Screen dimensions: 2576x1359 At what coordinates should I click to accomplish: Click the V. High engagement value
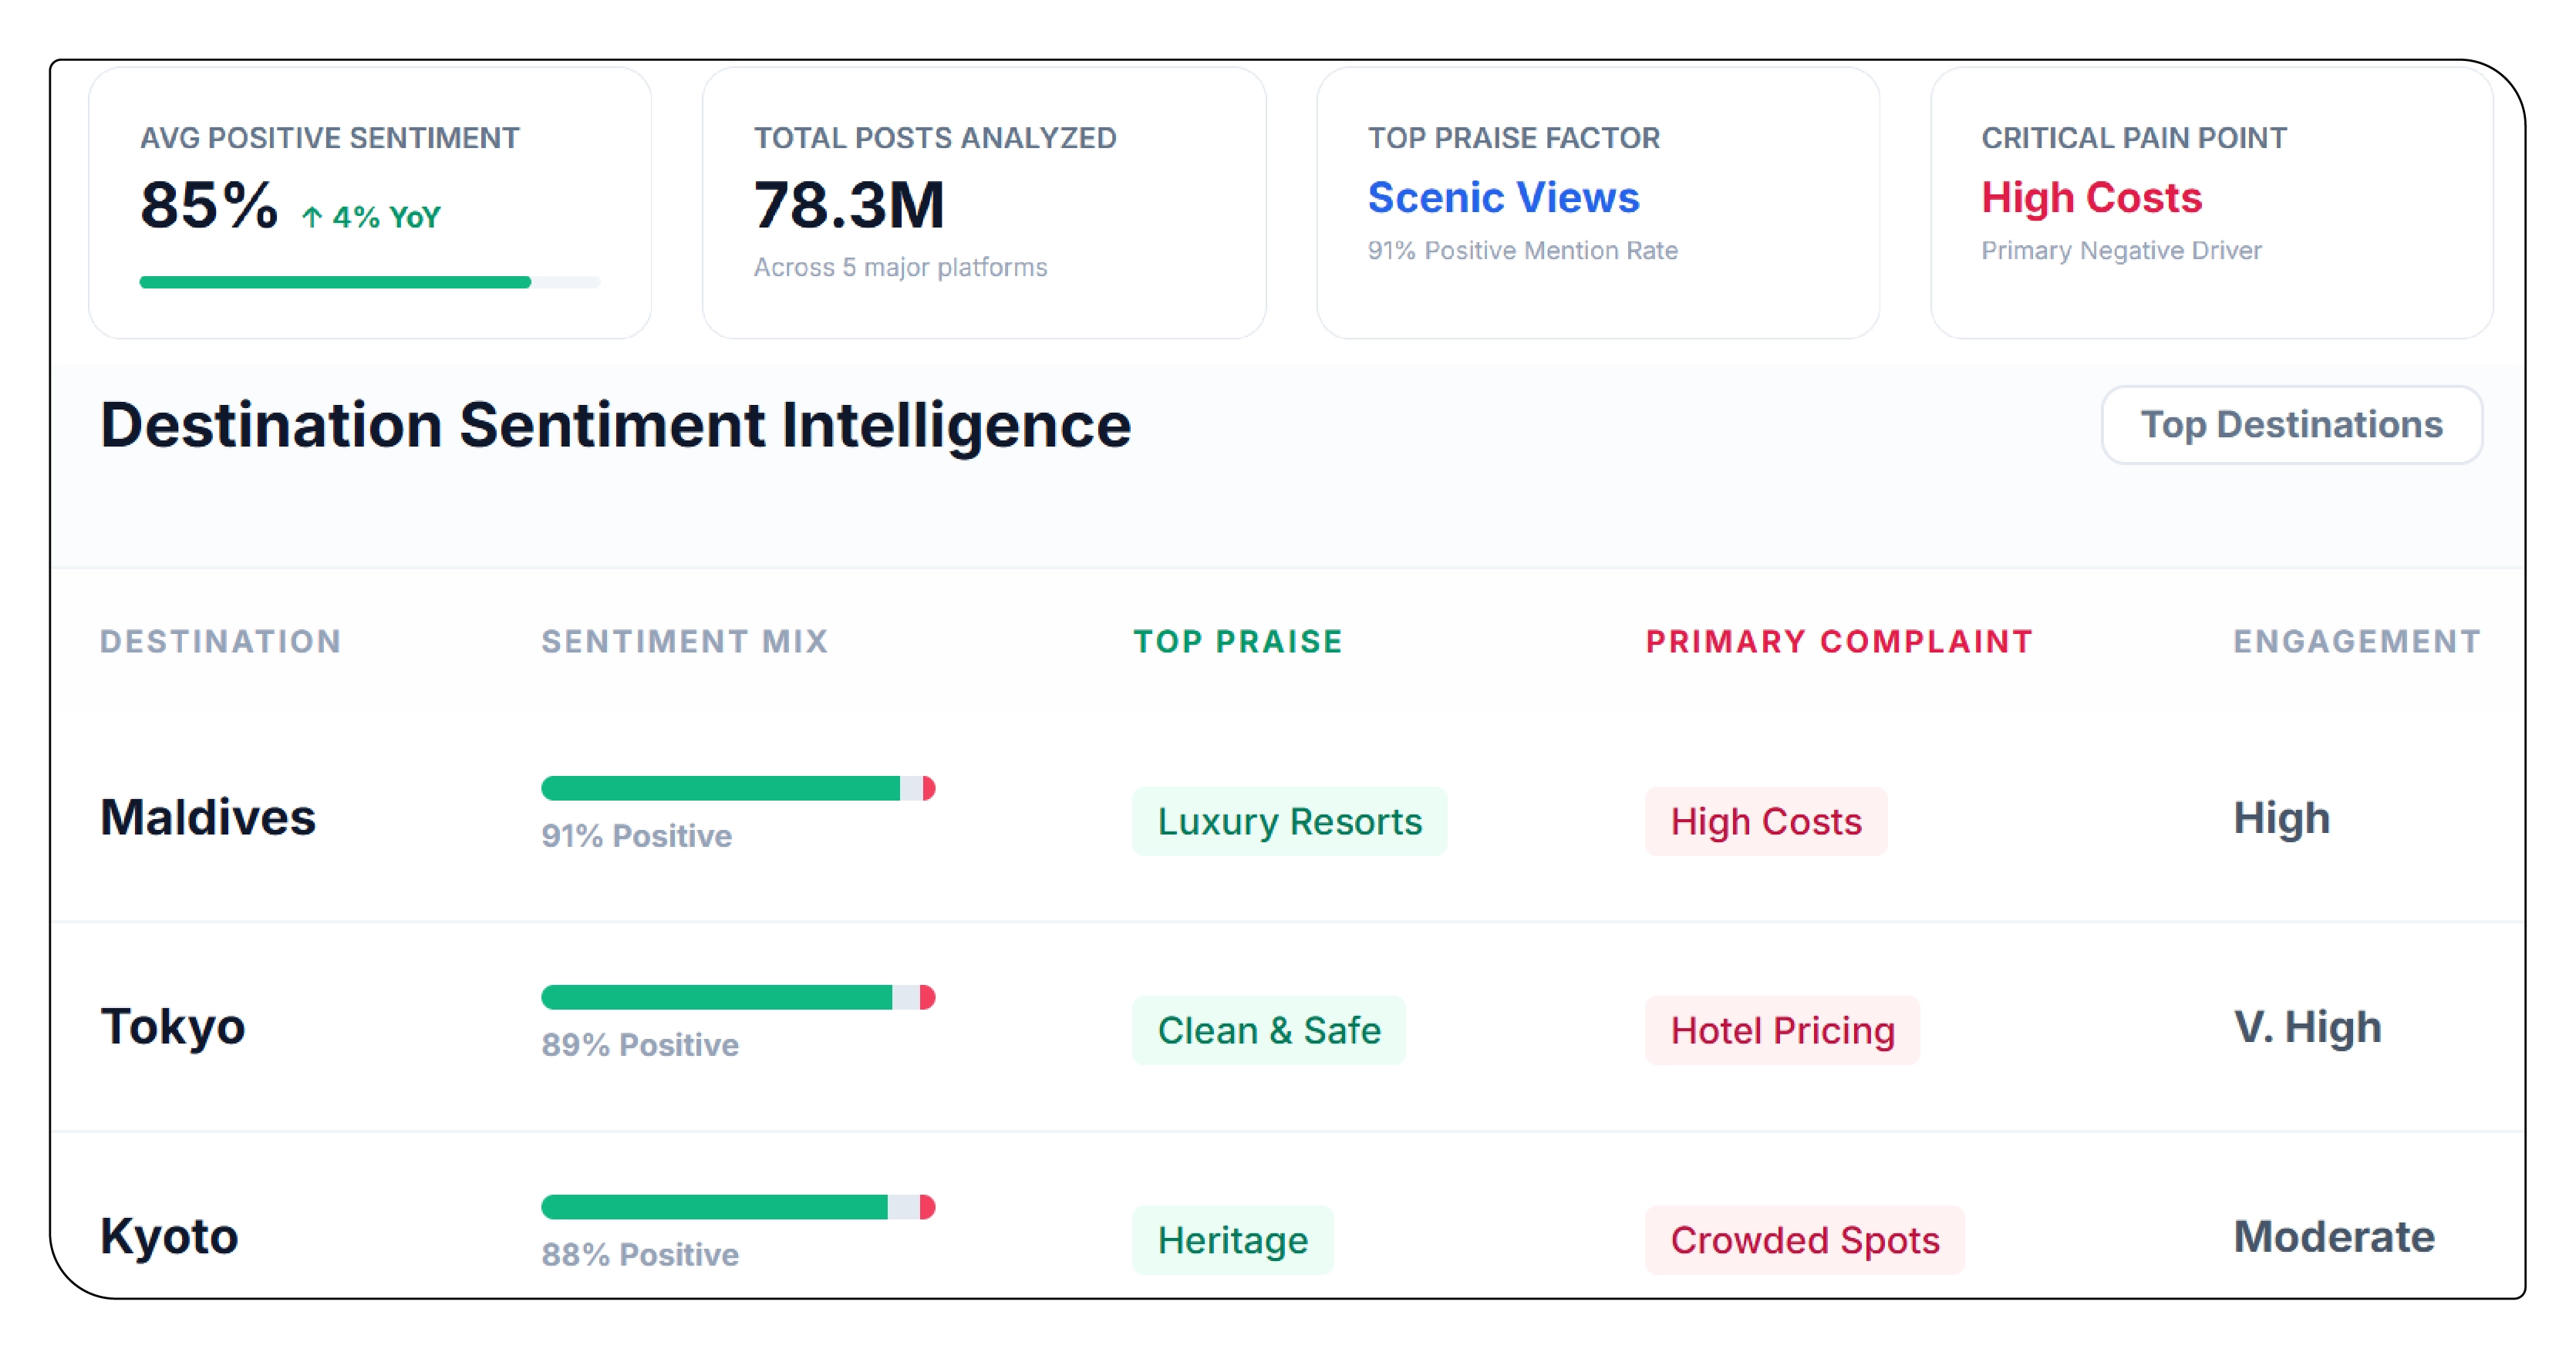point(2308,1027)
